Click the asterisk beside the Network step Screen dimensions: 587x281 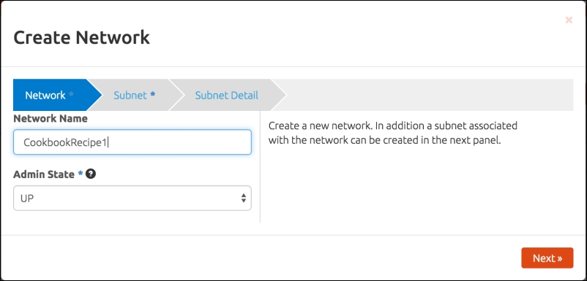(71, 94)
